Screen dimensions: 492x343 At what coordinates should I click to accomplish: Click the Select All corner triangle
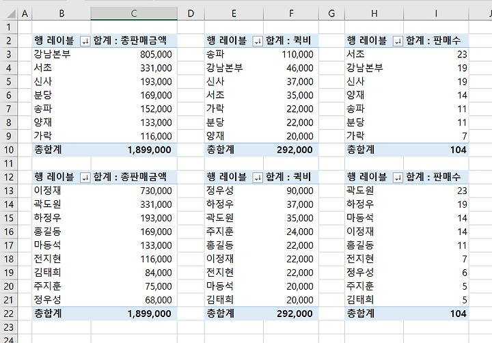11,14
